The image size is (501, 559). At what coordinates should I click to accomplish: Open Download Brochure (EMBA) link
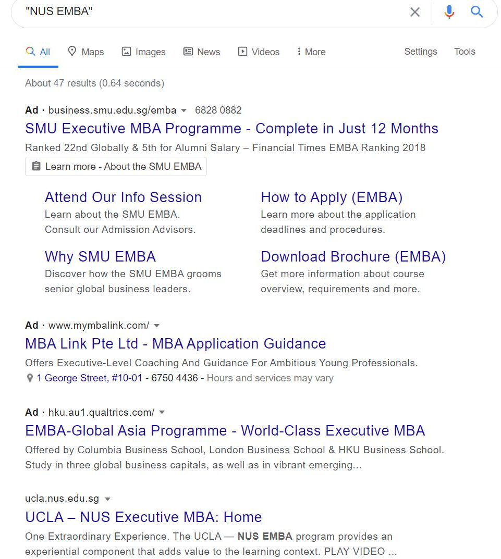[353, 257]
